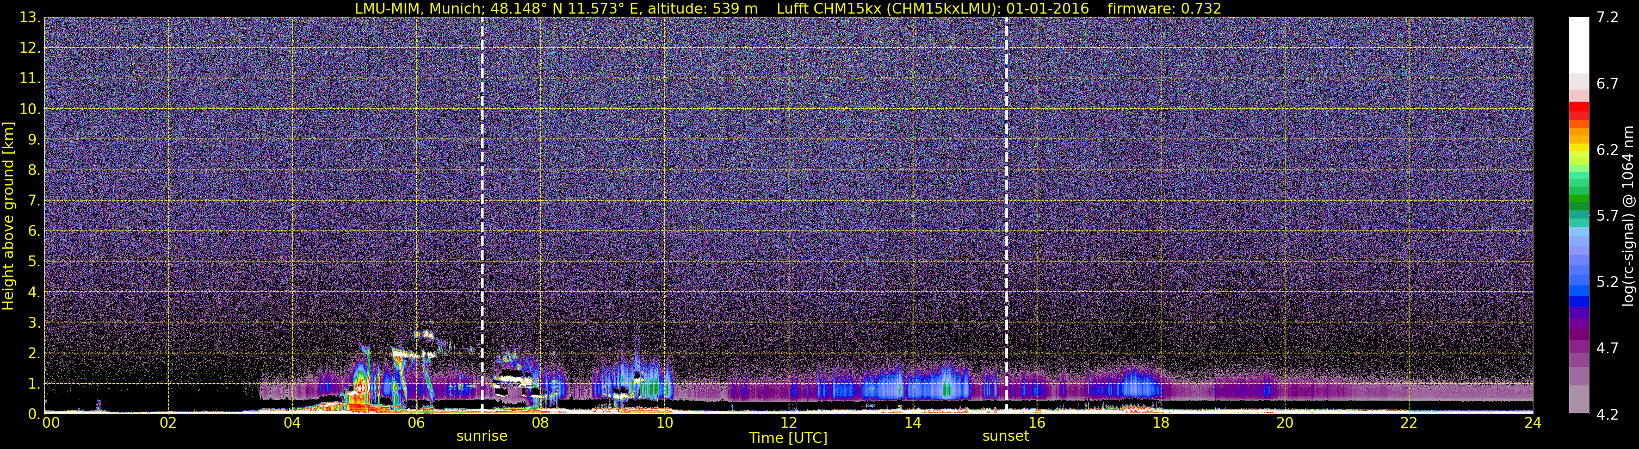1639x449 pixels.
Task: Click the '3.' tick on the height axis
Action: [x=34, y=322]
